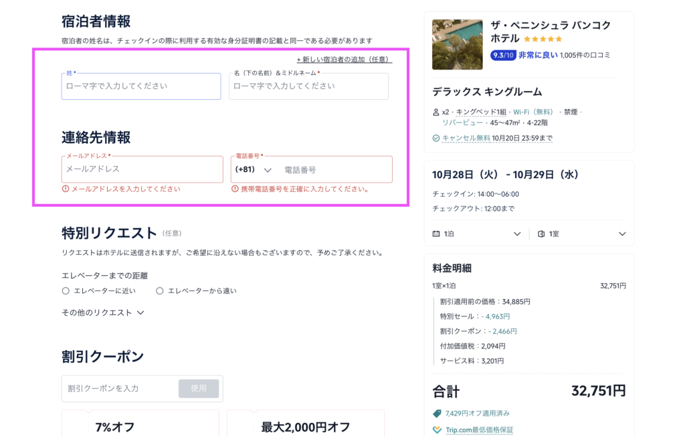Click the Peninsula Bangkok hotel thumbnail
Viewport: 685px width, 437px height.
click(458, 44)
